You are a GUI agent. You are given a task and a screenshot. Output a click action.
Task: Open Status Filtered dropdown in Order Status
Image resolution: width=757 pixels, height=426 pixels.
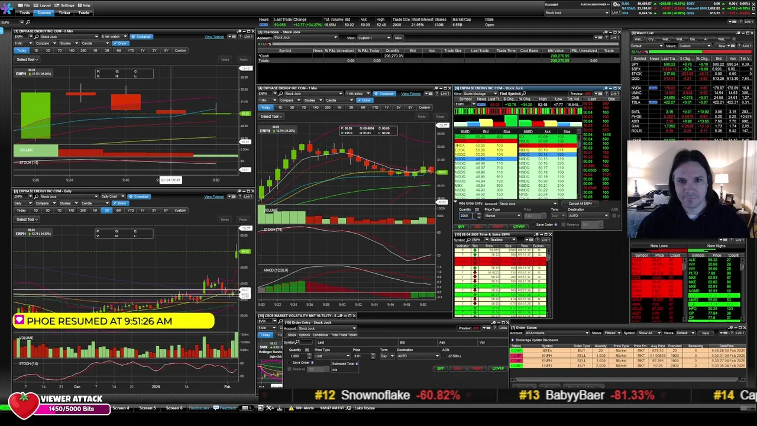coord(613,333)
